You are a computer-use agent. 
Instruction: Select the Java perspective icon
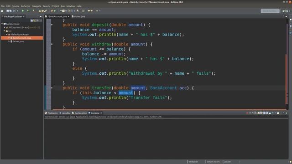287,11
